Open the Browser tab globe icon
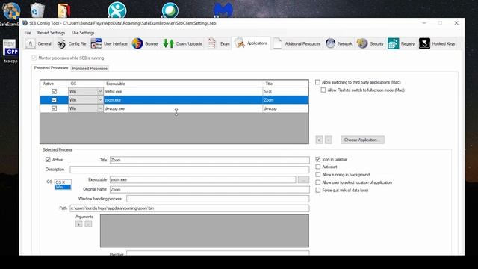Viewport: 478px width, 269px height. 137,43
